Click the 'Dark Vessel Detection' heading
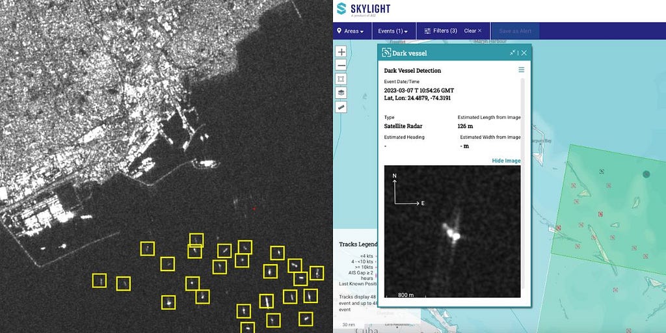The width and height of the screenshot is (666, 333). [412, 70]
